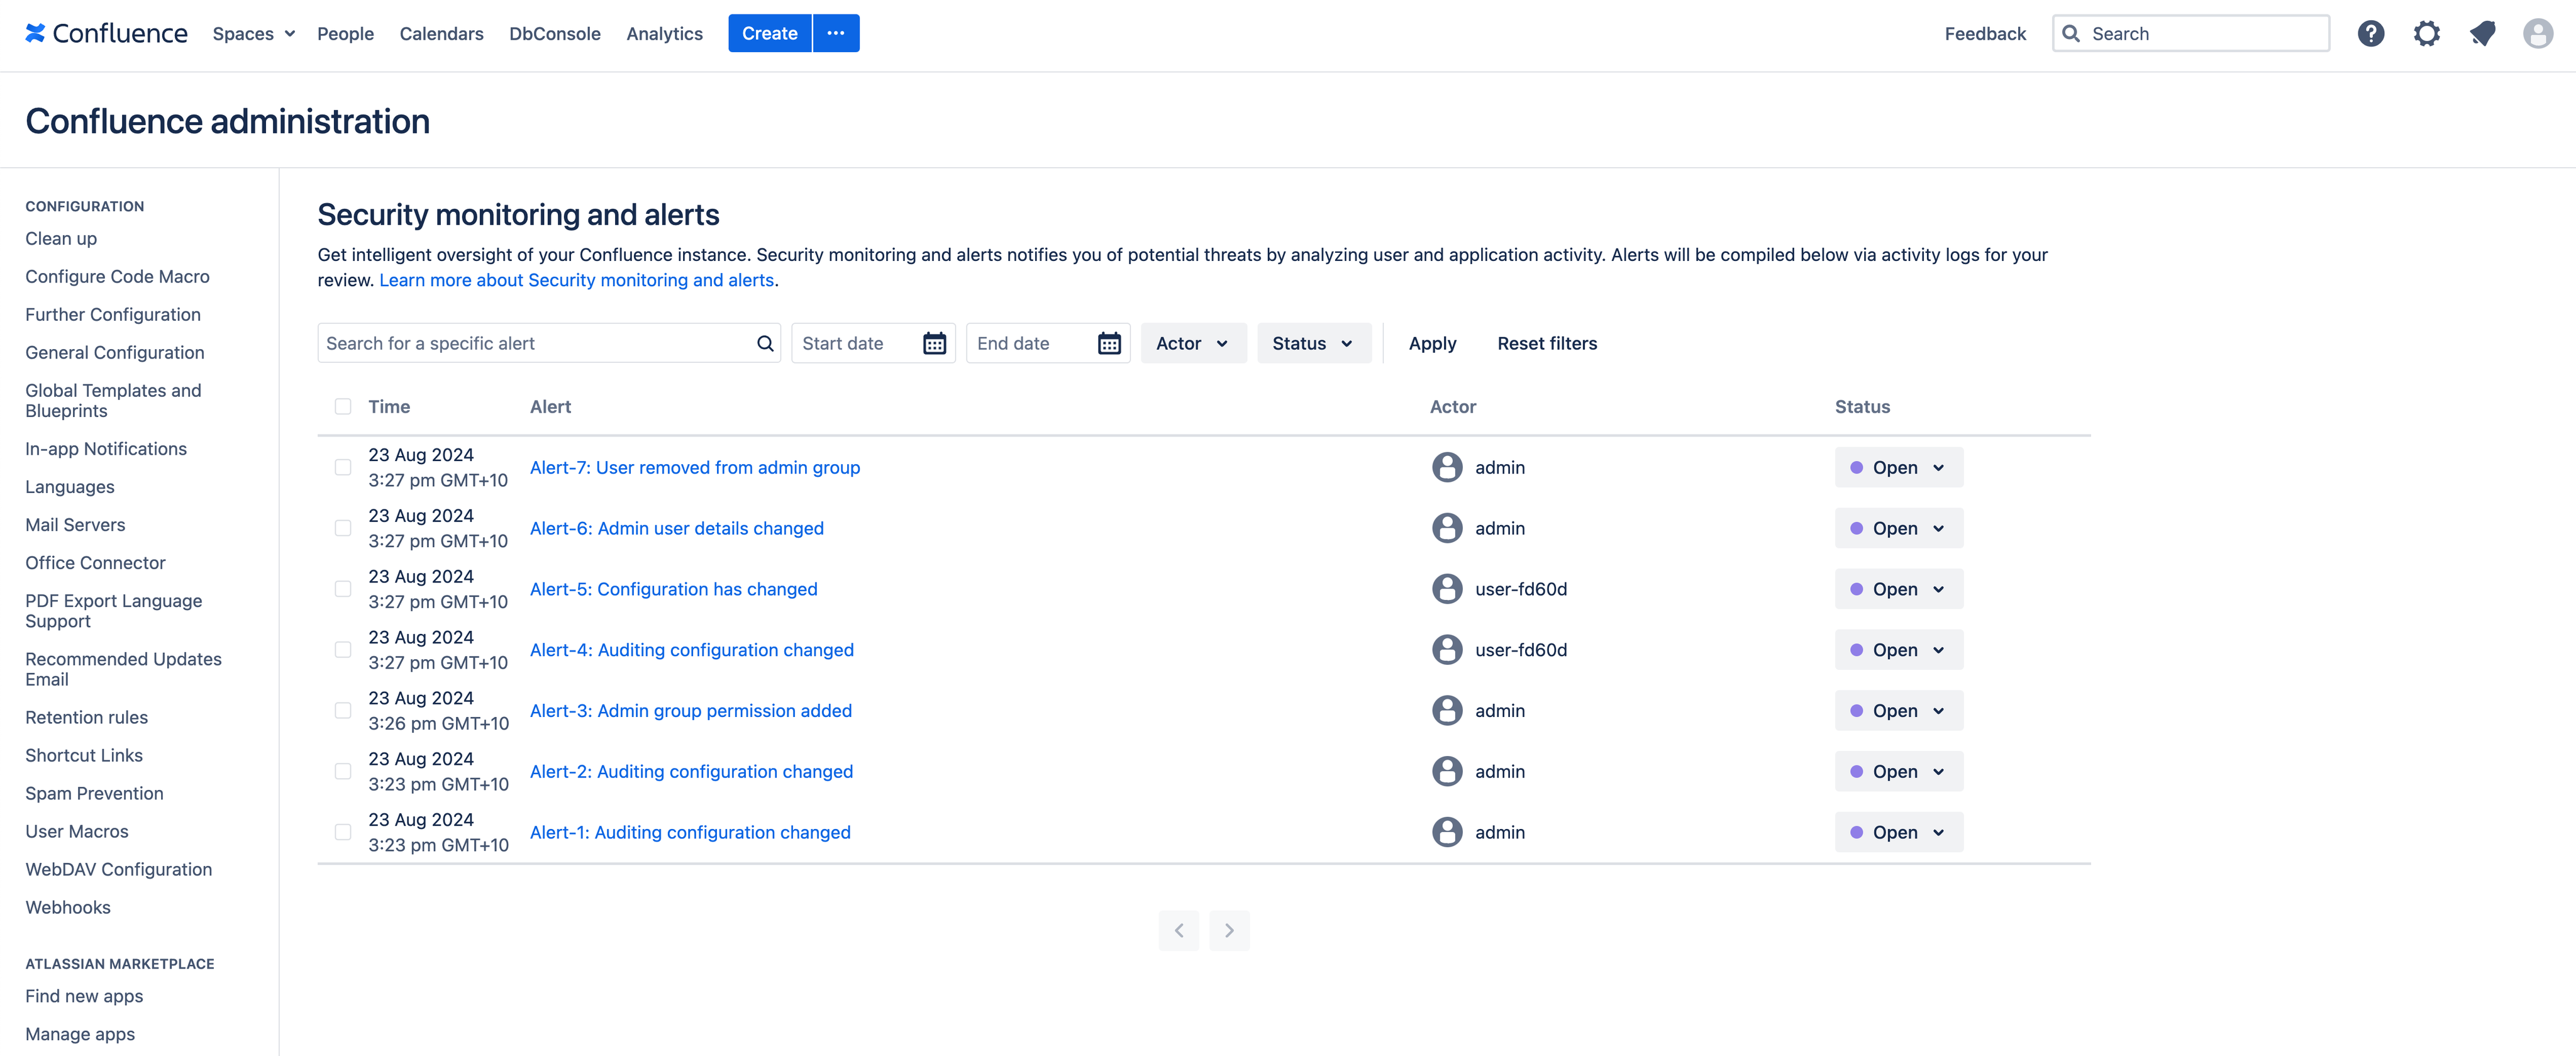Click the Confluence logo
Screen dimensions: 2576x1056
106,33
